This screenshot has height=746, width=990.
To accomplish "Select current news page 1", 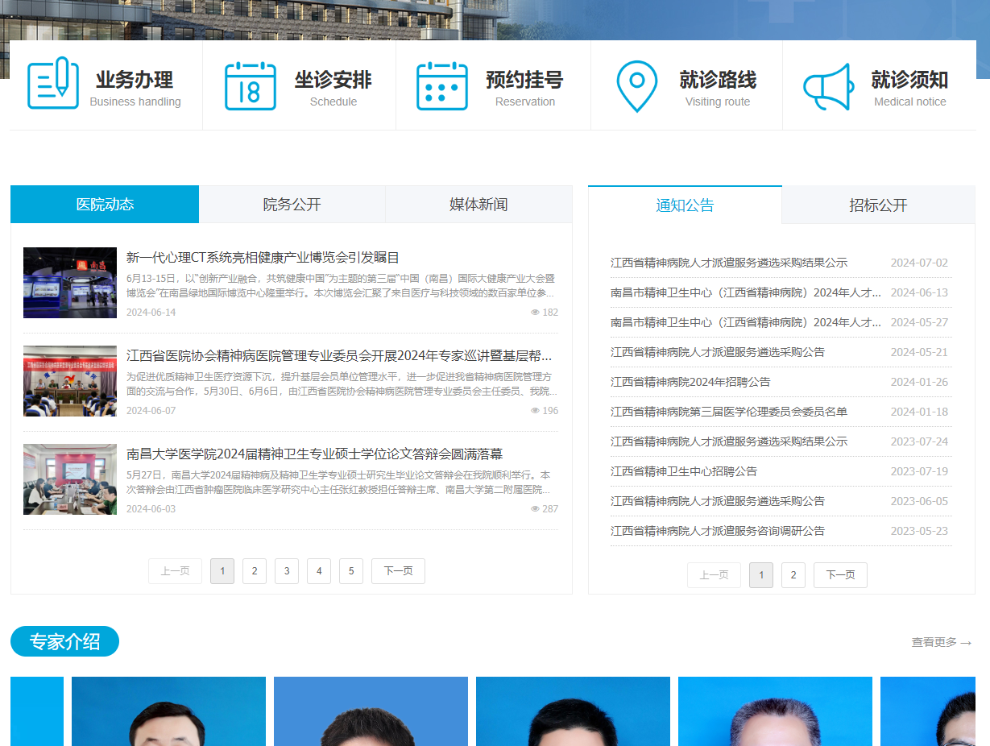I will [x=222, y=571].
